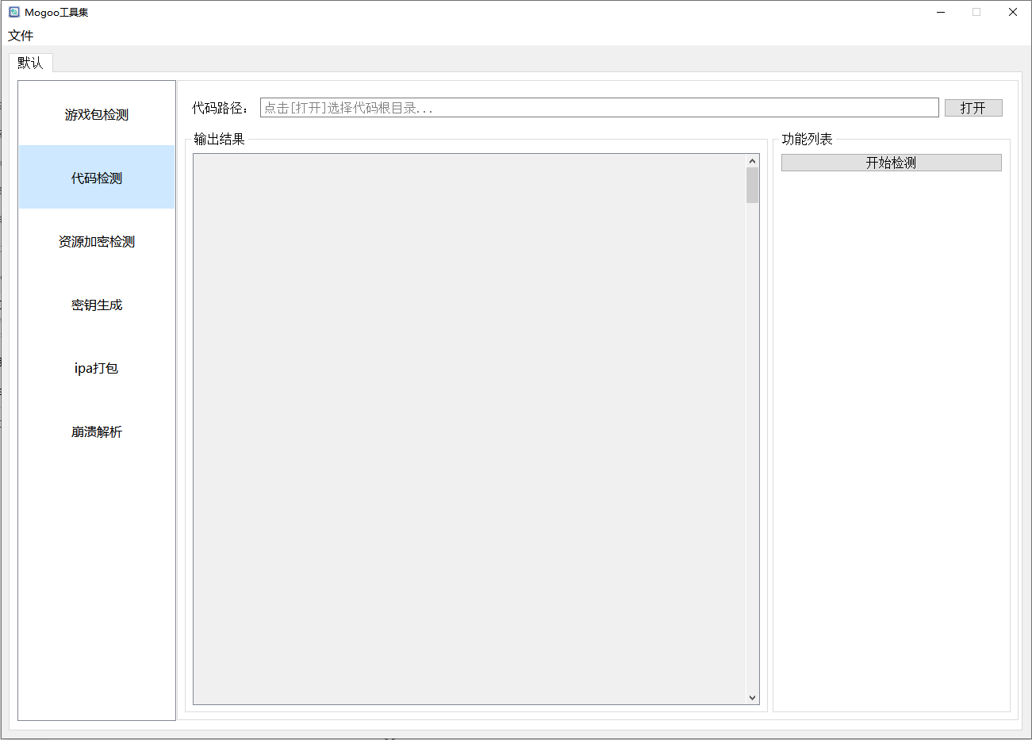Close the Mogoo工具集 window
The height and width of the screenshot is (740, 1032).
(x=1013, y=12)
